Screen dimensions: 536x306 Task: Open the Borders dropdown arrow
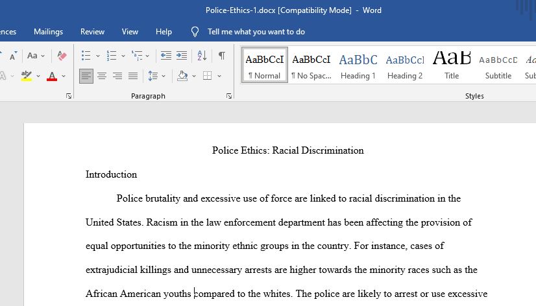click(x=219, y=76)
